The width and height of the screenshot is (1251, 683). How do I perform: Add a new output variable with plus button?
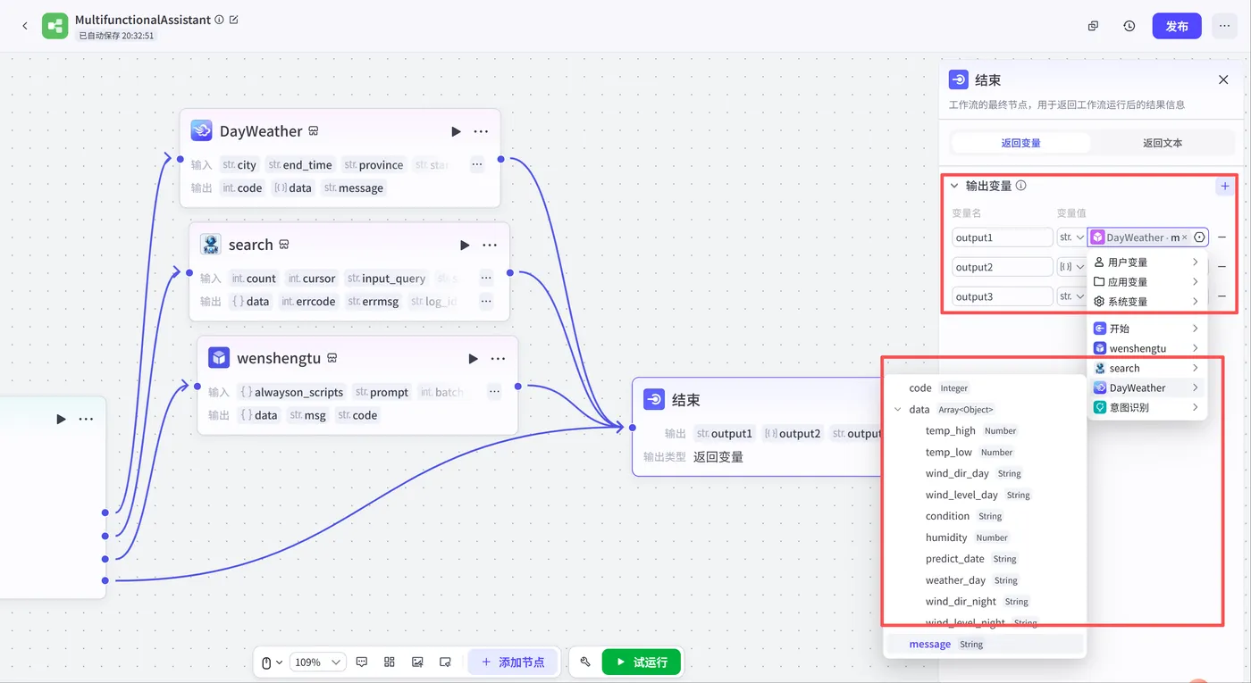tap(1225, 186)
